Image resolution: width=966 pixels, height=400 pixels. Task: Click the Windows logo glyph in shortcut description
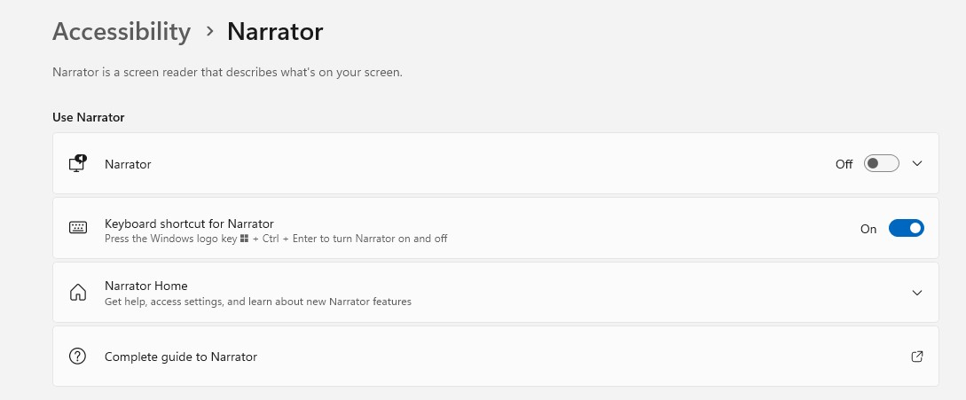pos(244,239)
